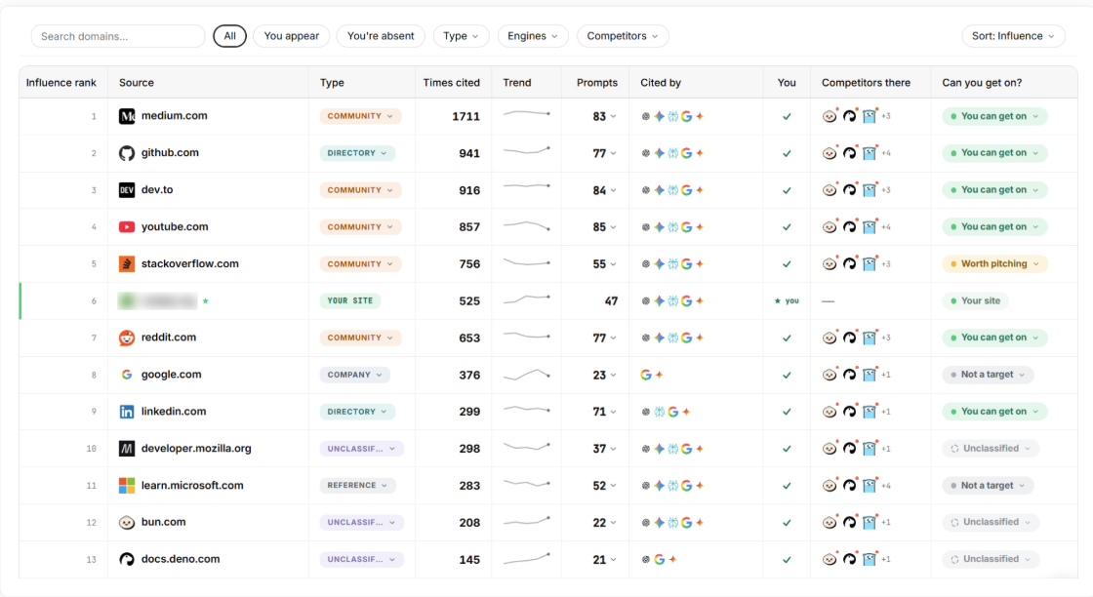The width and height of the screenshot is (1093, 597).
Task: Click the 525 times cited value
Action: coord(469,300)
